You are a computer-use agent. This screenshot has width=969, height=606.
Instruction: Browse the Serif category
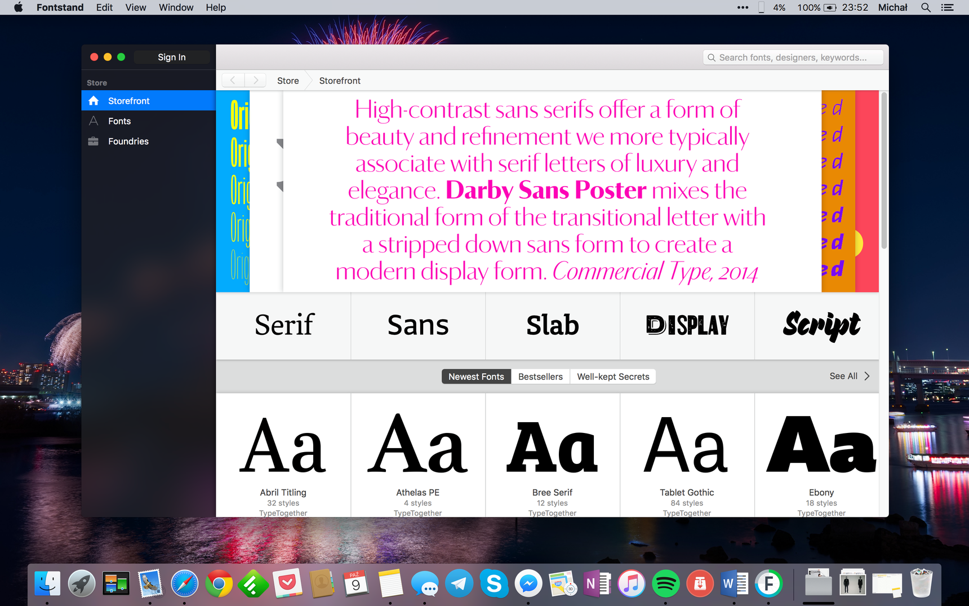click(283, 326)
